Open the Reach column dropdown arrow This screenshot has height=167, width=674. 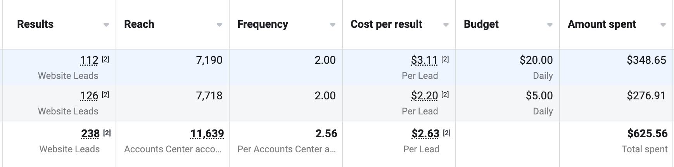pyautogui.click(x=219, y=25)
